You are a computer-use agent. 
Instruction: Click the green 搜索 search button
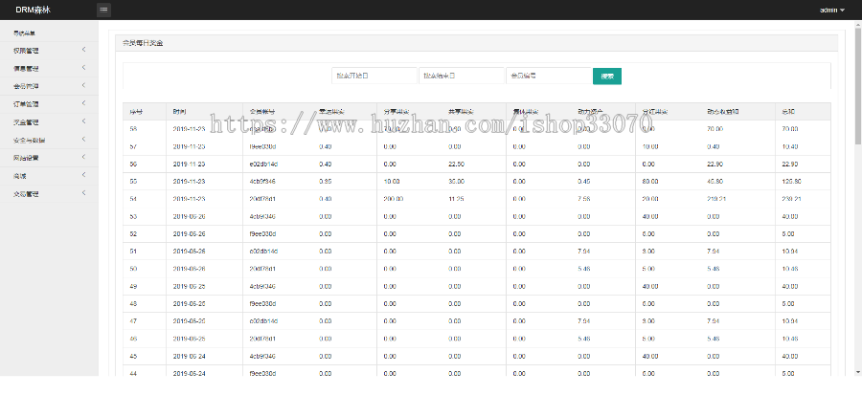[607, 76]
